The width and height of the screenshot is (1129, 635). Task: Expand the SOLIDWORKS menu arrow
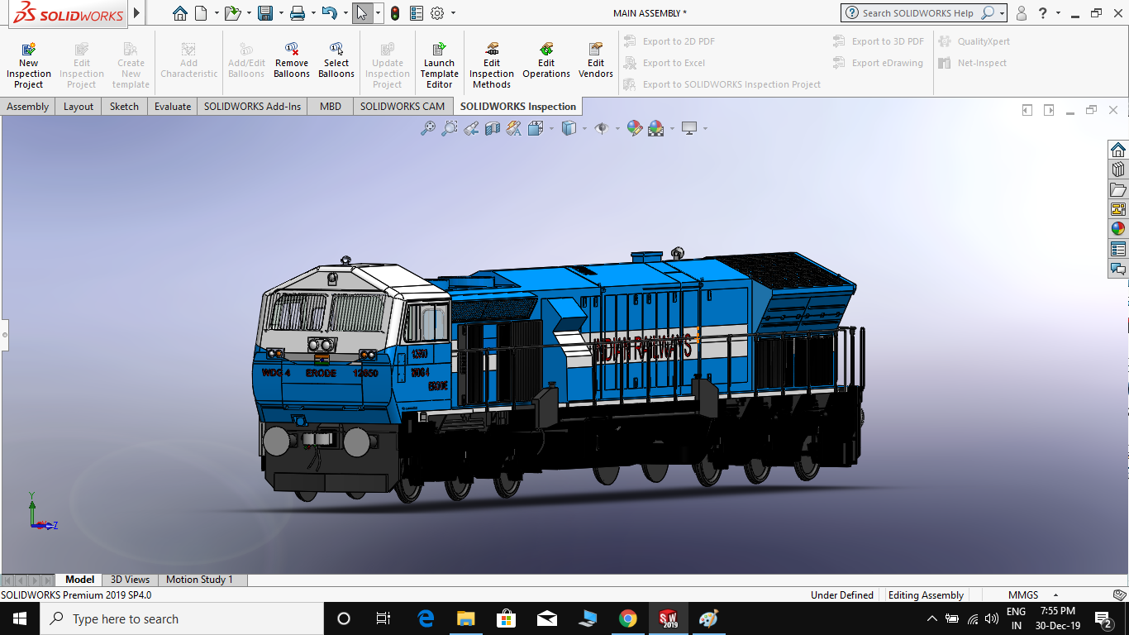coord(136,13)
